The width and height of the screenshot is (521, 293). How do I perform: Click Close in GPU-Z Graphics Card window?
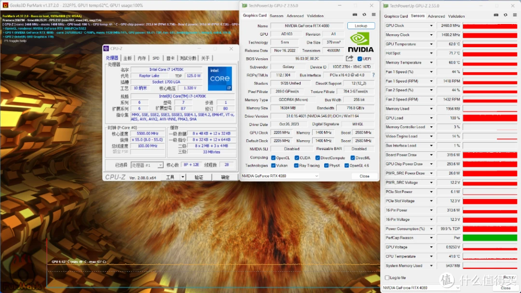tap(365, 176)
